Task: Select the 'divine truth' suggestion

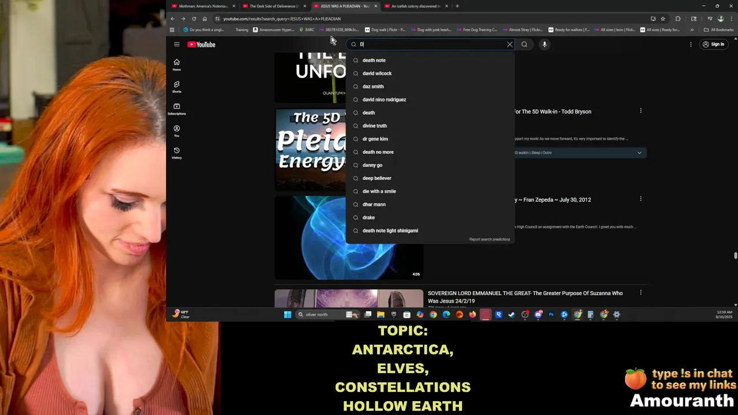Action: click(430, 126)
